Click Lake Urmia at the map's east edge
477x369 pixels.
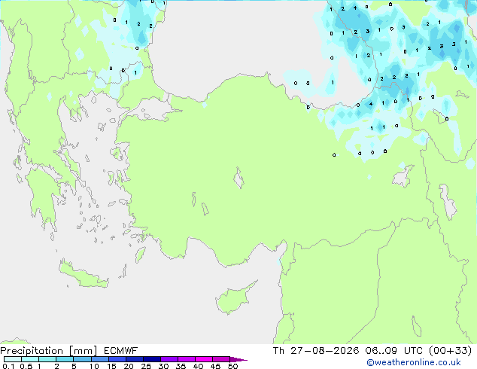pos(448,202)
